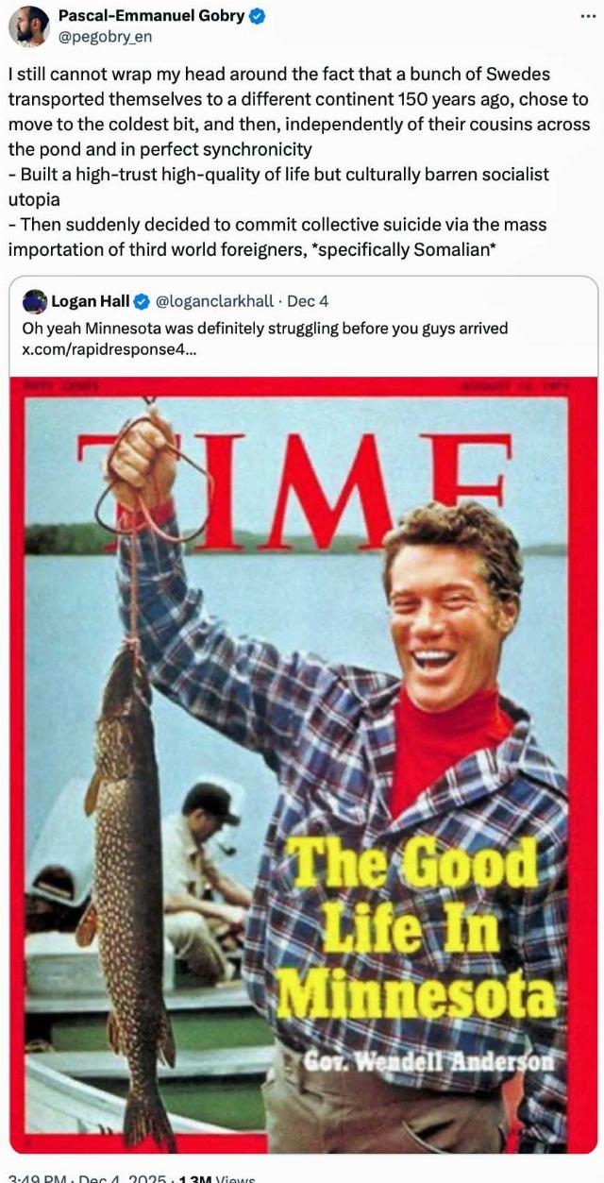
Task: Click the "Gov. Wendell Anderson" caption
Action: [x=429, y=1060]
